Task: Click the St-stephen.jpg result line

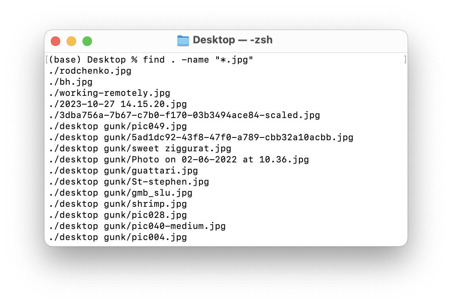Action: pyautogui.click(x=129, y=182)
